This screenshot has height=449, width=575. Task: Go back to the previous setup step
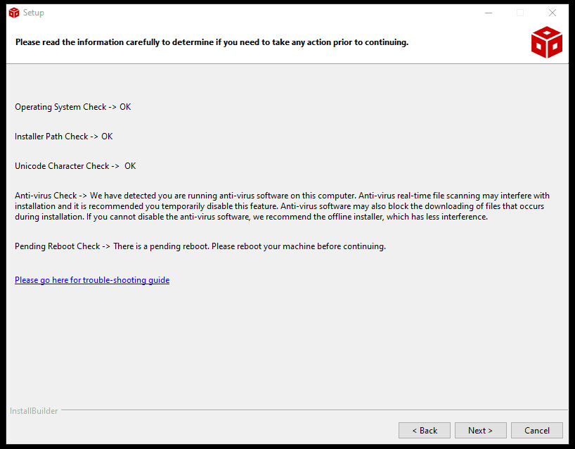[x=425, y=430]
